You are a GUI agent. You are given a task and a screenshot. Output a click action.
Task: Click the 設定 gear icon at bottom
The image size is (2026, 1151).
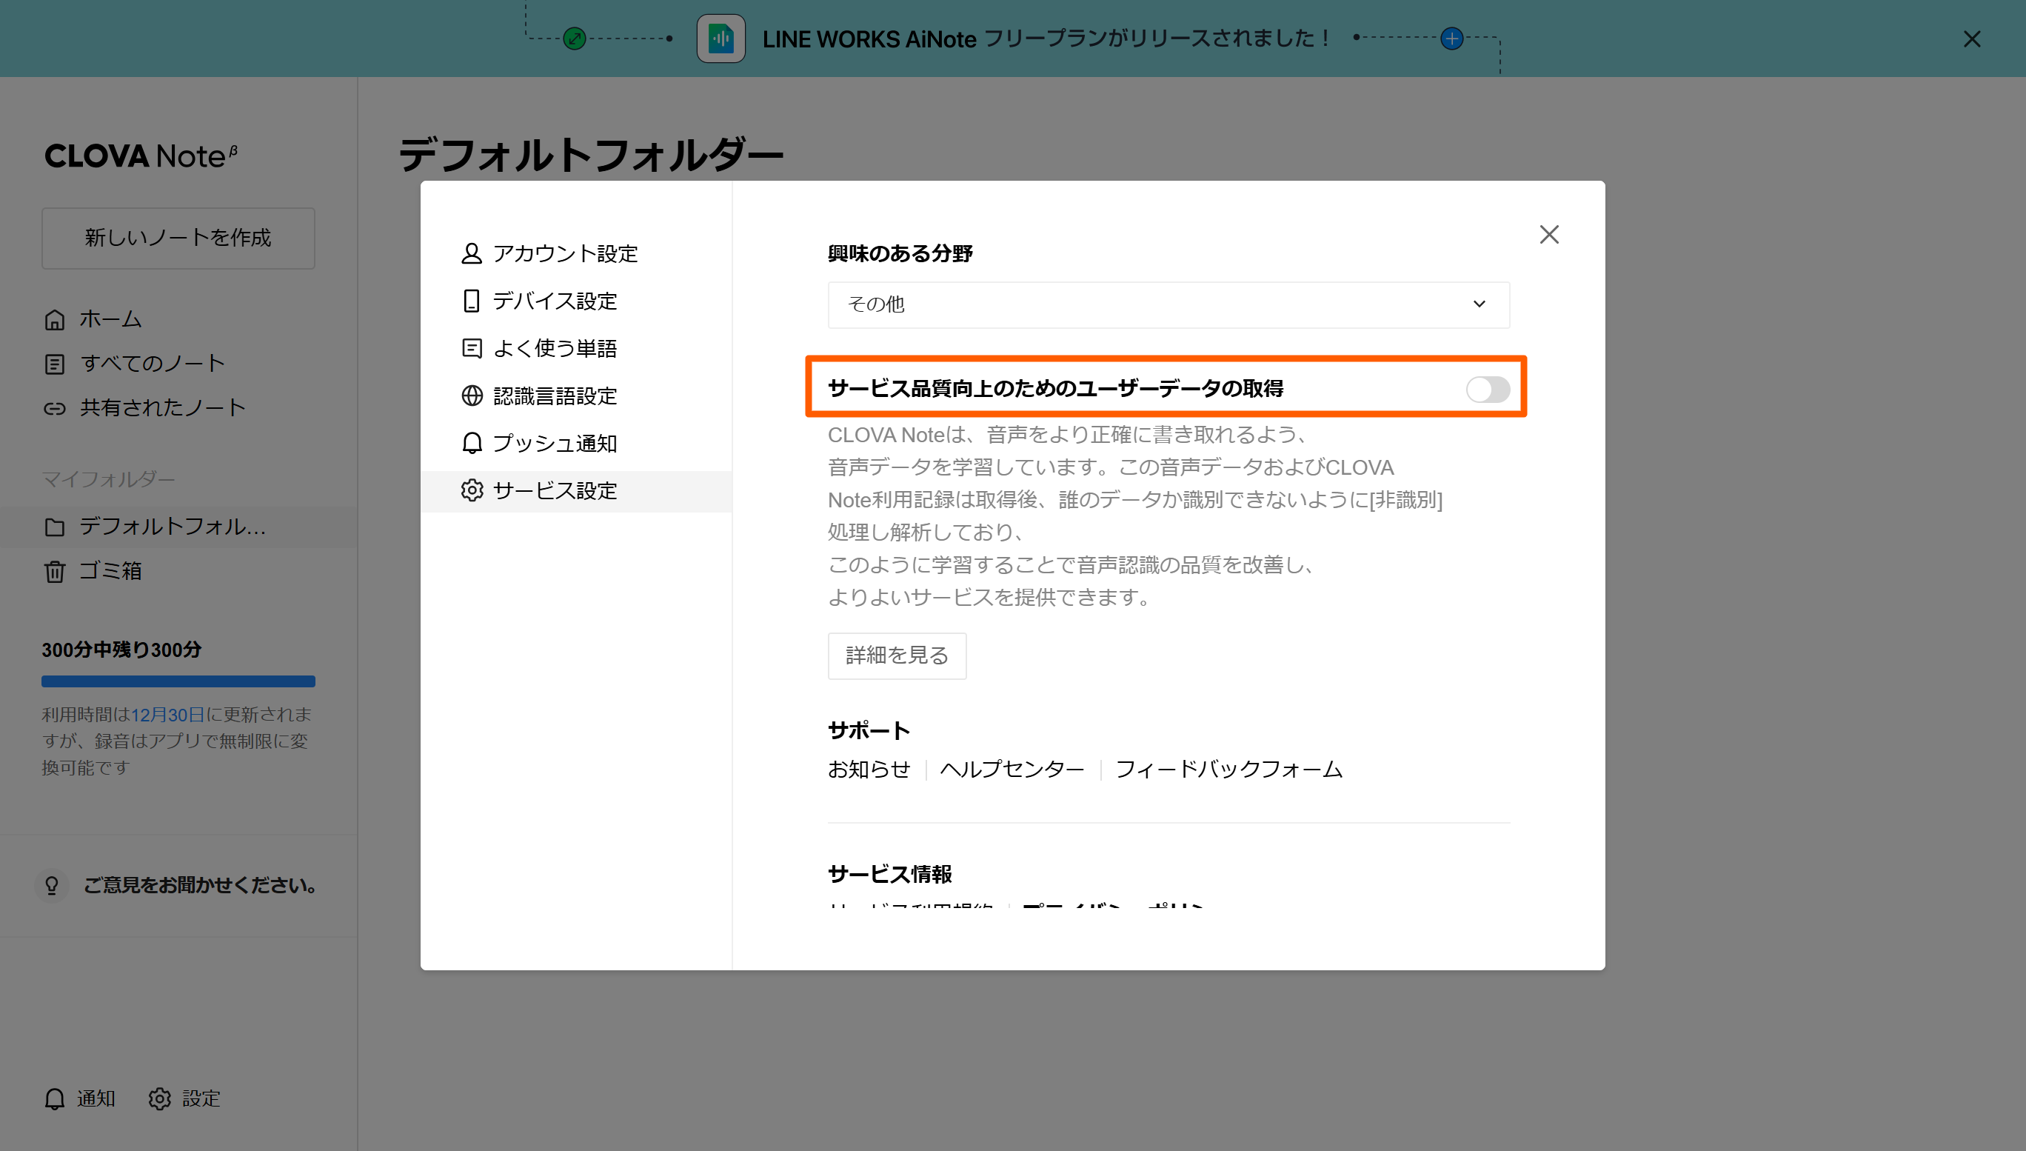(160, 1098)
